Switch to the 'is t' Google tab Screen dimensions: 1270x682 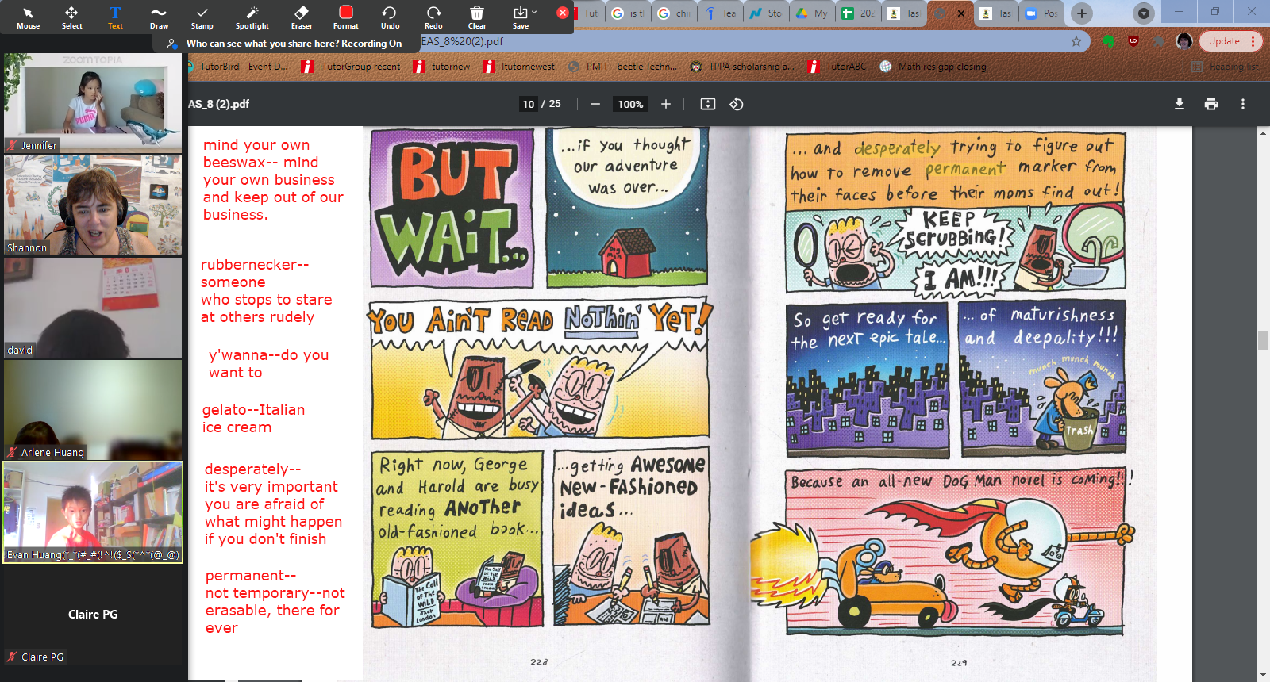[x=629, y=13]
